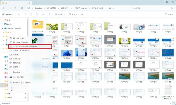Choose スタートにピン留めする menu entry
The width and height of the screenshot is (176, 105).
tap(30, 50)
